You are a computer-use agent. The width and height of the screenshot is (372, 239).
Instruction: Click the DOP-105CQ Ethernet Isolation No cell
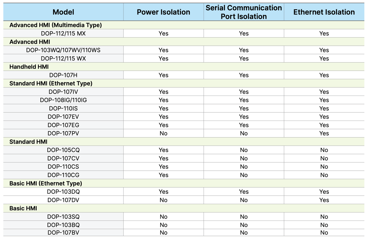[324, 150]
